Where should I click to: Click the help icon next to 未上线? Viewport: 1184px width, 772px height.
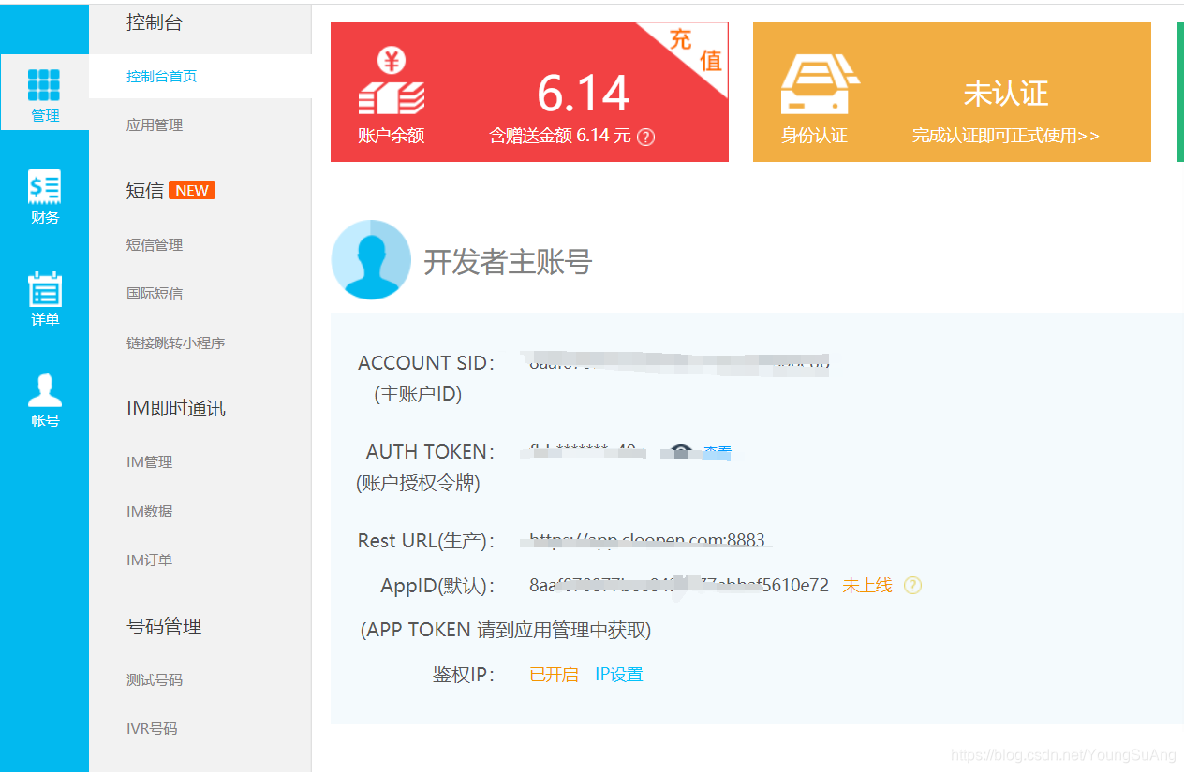pyautogui.click(x=912, y=586)
